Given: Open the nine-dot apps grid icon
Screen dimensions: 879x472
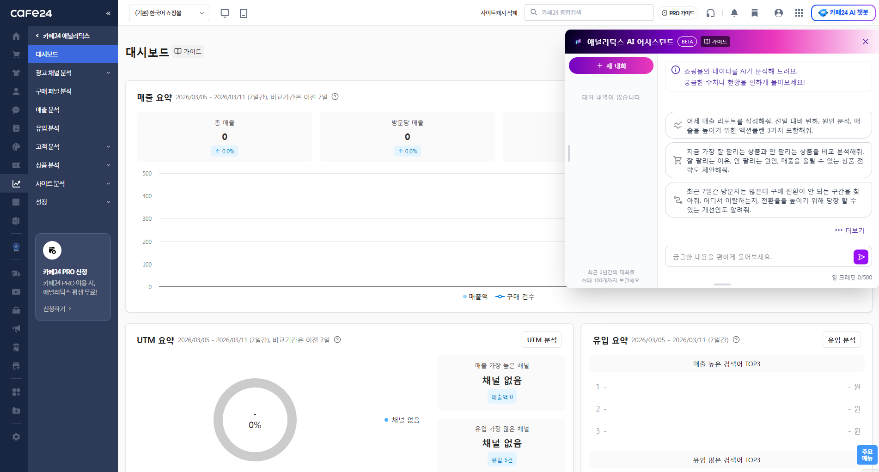Looking at the screenshot, I should 799,13.
